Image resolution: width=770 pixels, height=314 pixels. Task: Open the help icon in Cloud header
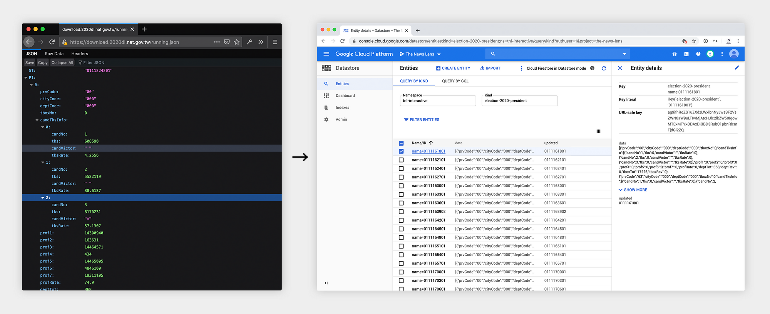(698, 54)
